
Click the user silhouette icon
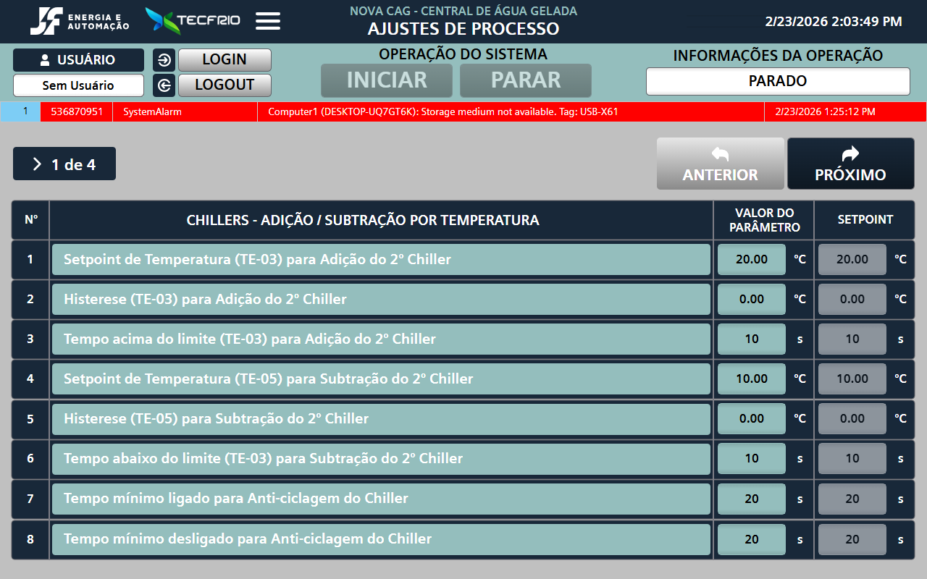pos(45,60)
